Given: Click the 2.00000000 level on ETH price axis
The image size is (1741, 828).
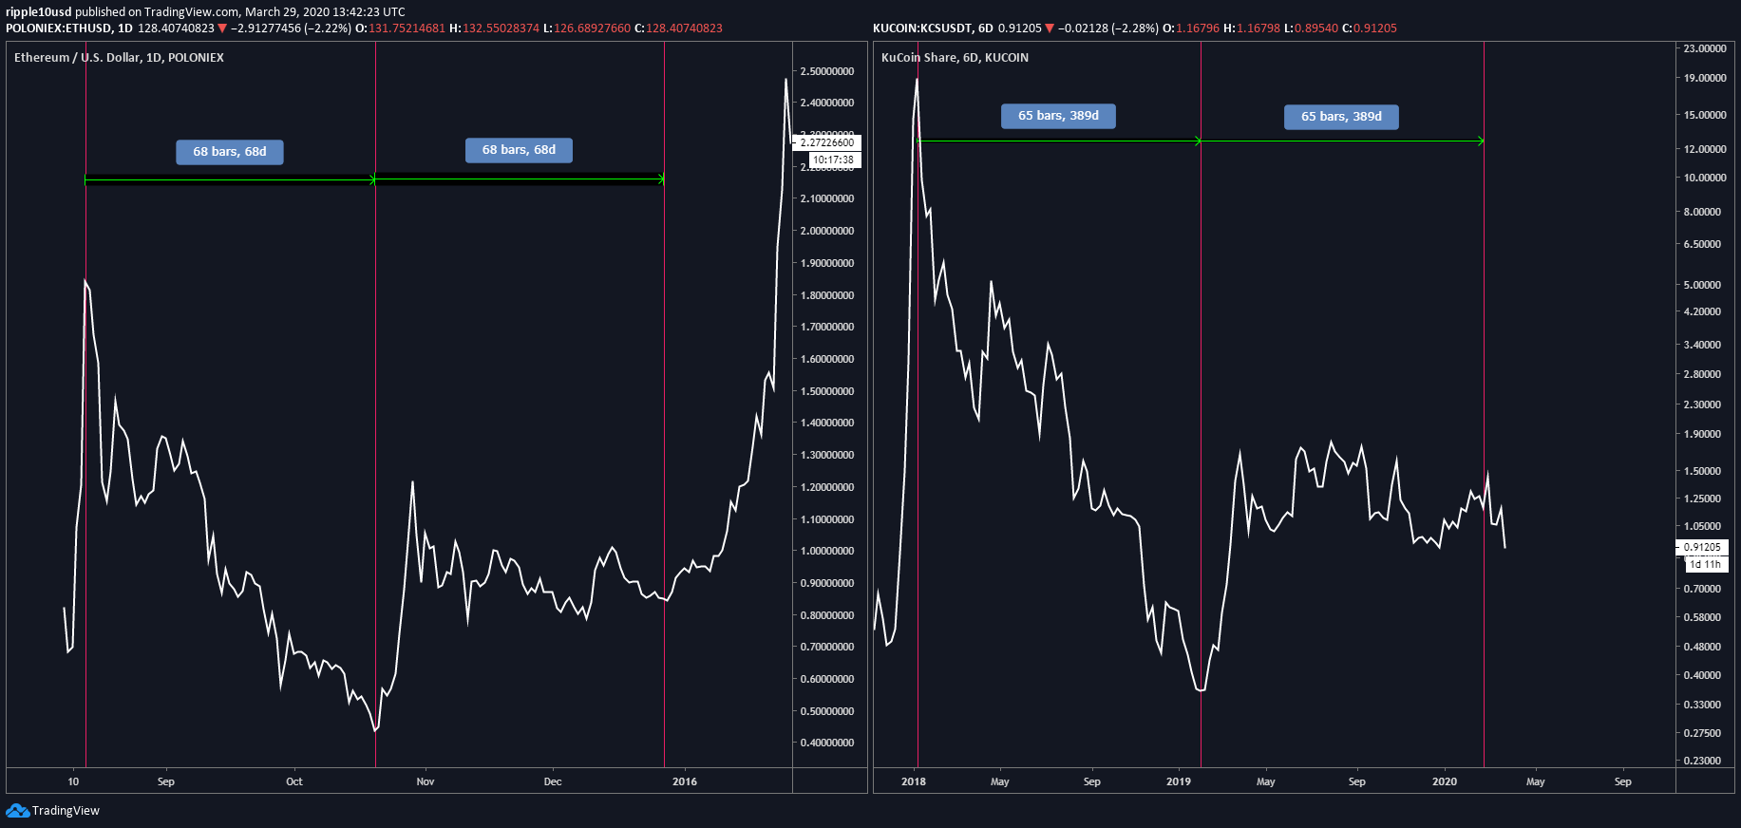Looking at the screenshot, I should coord(827,231).
